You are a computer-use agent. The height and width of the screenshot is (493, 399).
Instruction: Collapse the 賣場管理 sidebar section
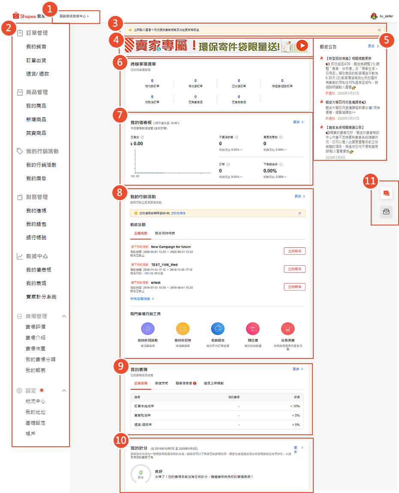point(64,316)
